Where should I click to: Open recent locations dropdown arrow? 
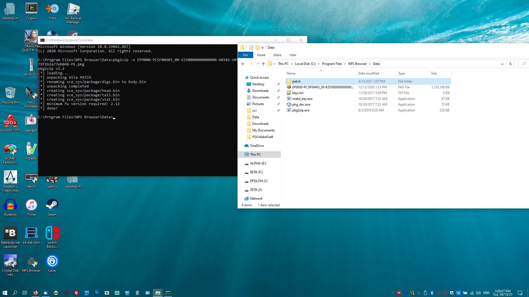(258, 64)
